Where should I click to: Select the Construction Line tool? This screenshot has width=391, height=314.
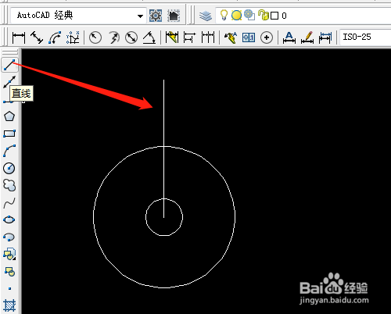(x=9, y=82)
